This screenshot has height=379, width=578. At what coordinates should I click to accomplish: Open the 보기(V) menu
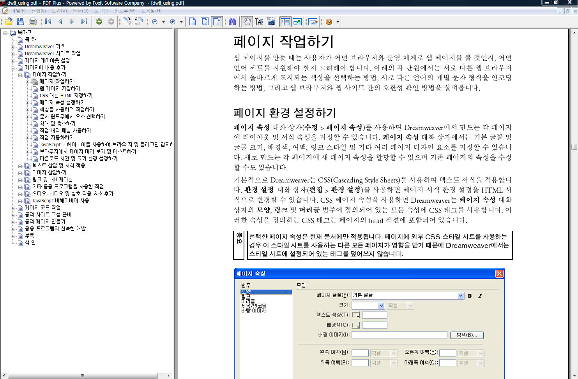tap(59, 11)
